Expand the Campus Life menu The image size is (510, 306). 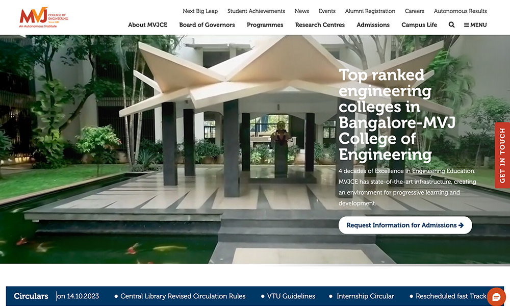point(419,24)
